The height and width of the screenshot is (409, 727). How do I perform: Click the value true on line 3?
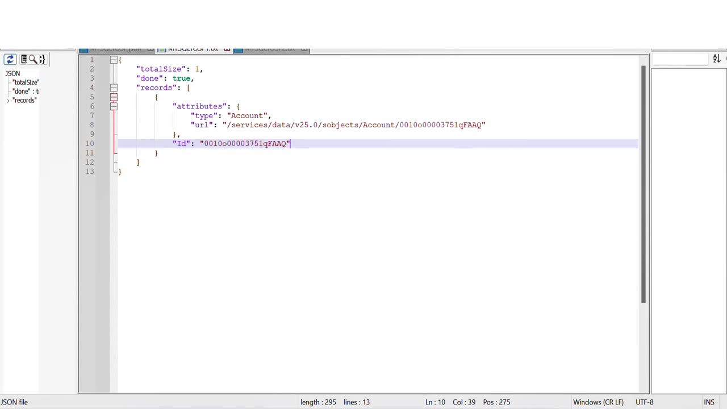[x=181, y=78]
